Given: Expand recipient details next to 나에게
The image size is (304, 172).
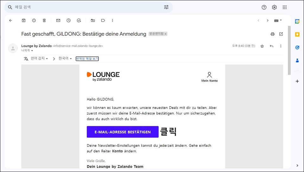Looking at the screenshot, I should click(x=32, y=50).
